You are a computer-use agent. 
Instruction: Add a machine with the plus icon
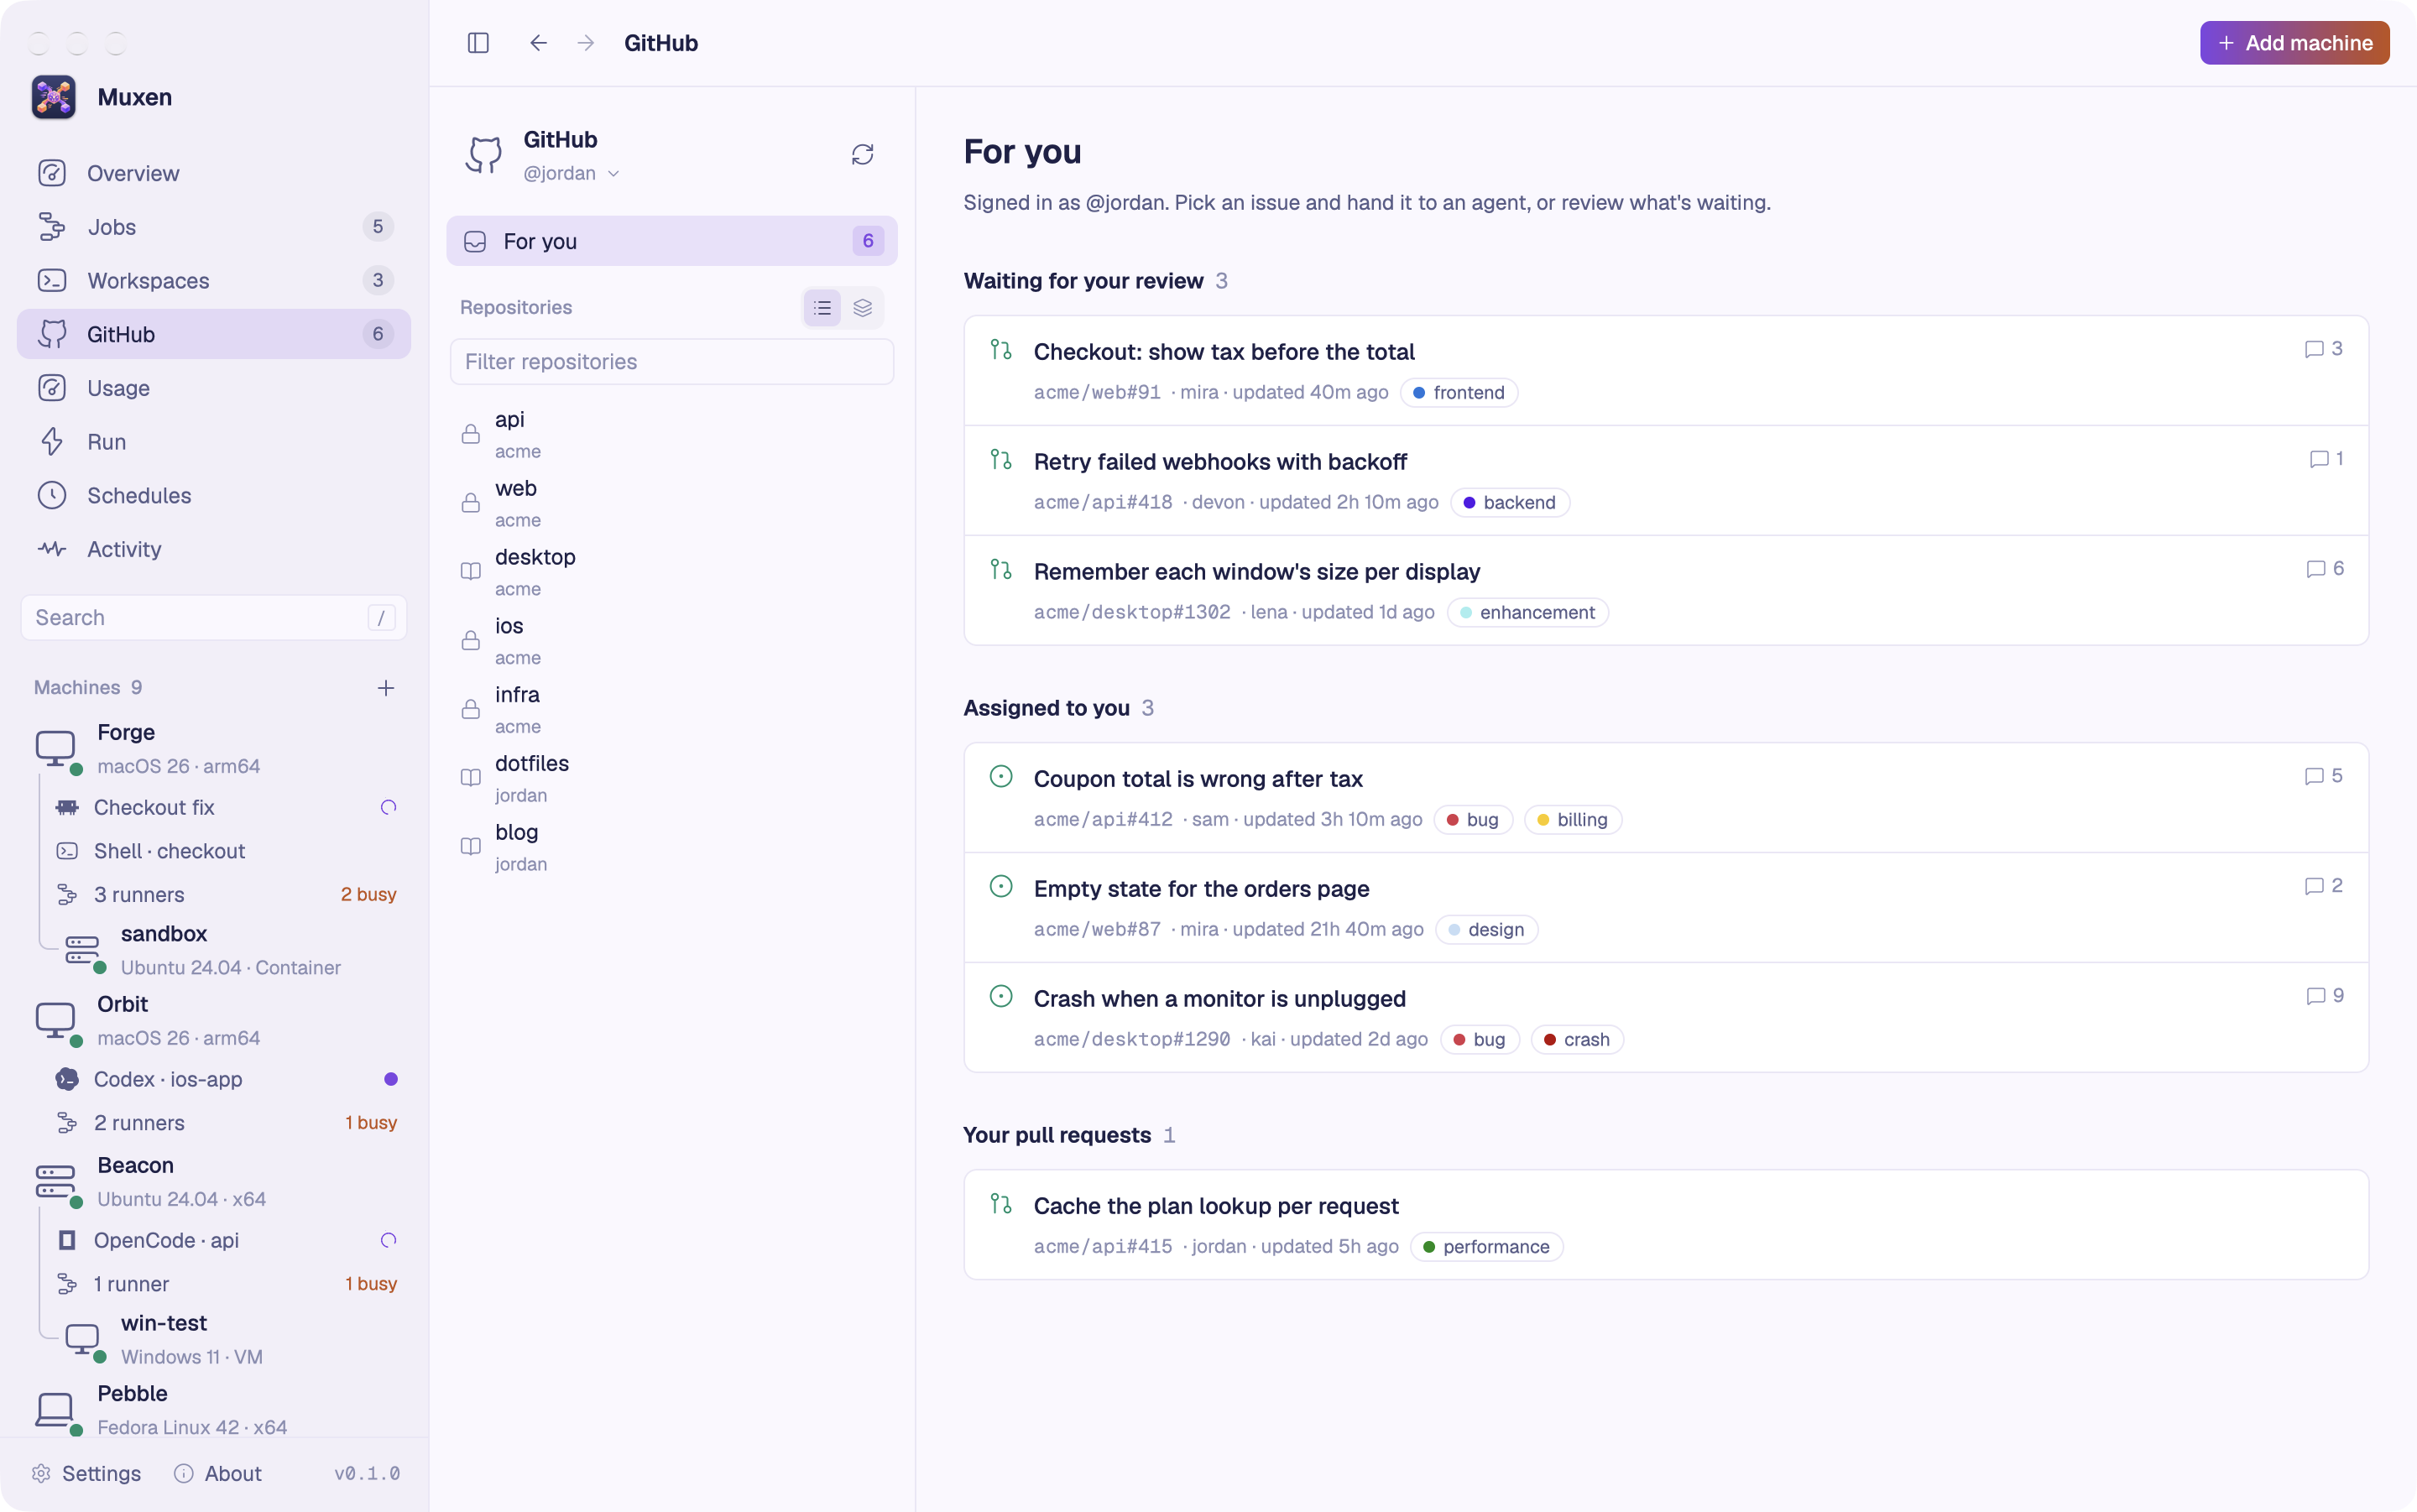386,688
